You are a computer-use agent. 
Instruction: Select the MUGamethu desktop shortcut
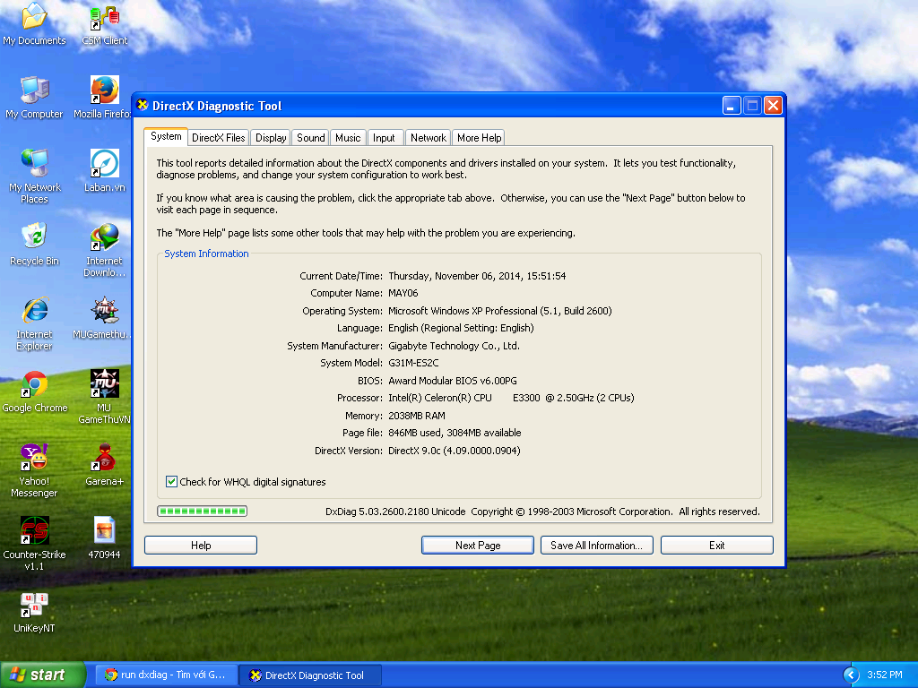[103, 318]
